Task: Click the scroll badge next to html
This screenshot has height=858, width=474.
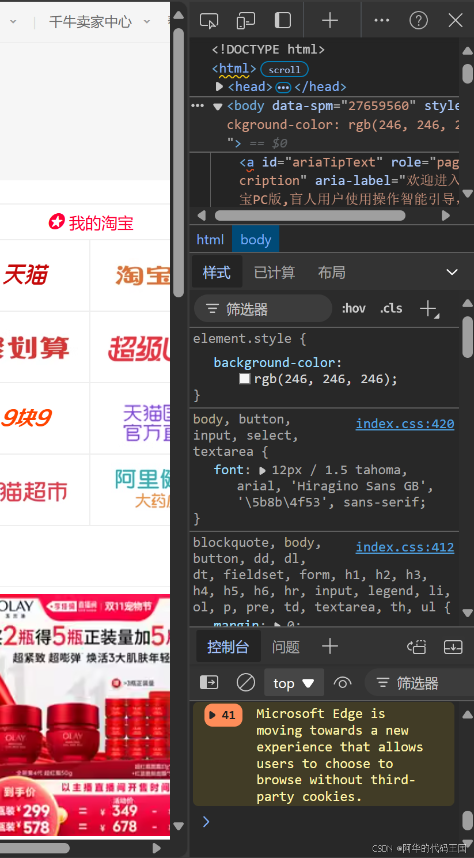Action: (x=285, y=70)
